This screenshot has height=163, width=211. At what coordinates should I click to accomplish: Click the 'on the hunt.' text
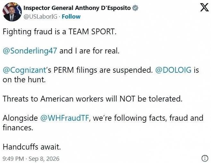pos(24,79)
